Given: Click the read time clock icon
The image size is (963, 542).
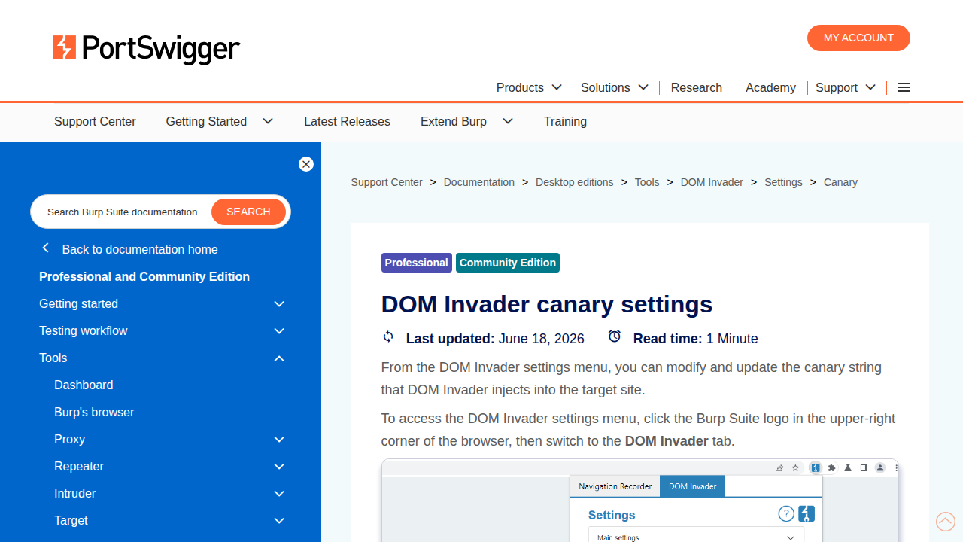Looking at the screenshot, I should click(x=615, y=336).
